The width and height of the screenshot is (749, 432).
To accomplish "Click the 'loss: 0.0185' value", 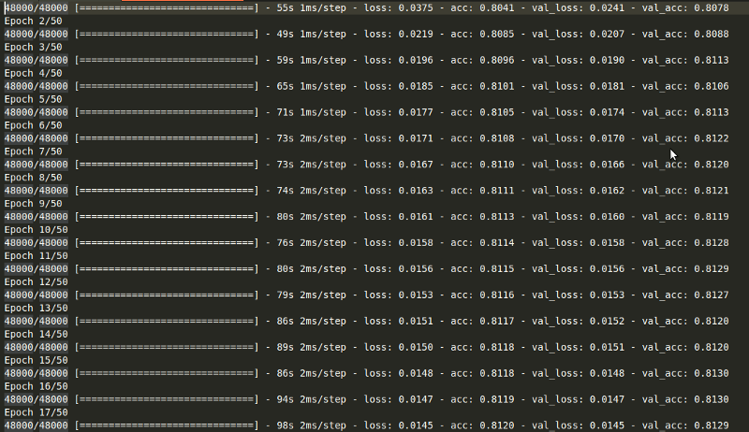I will [x=399, y=86].
